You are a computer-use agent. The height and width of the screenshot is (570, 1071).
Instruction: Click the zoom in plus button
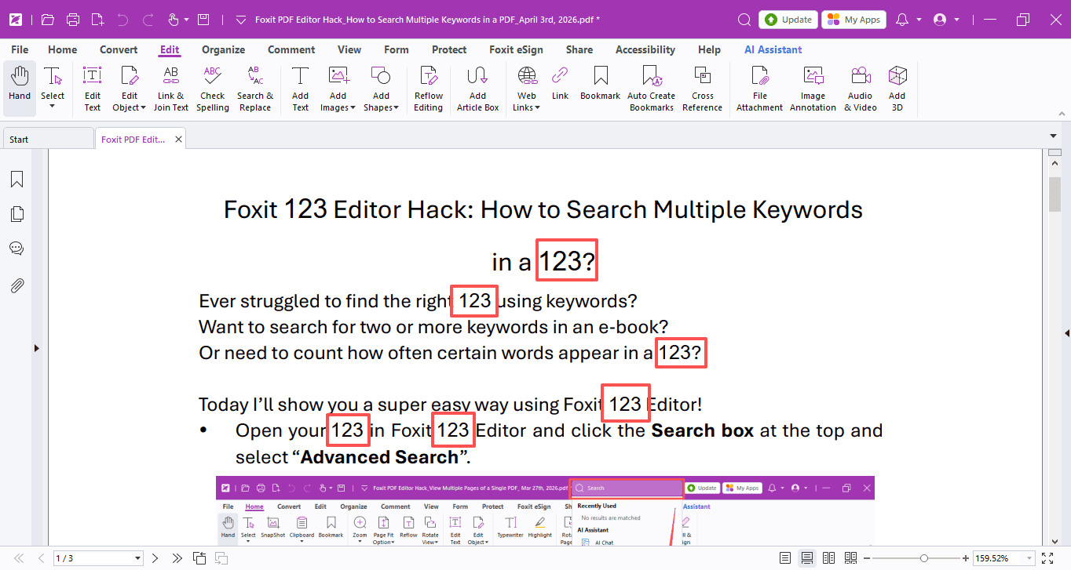tap(966, 558)
